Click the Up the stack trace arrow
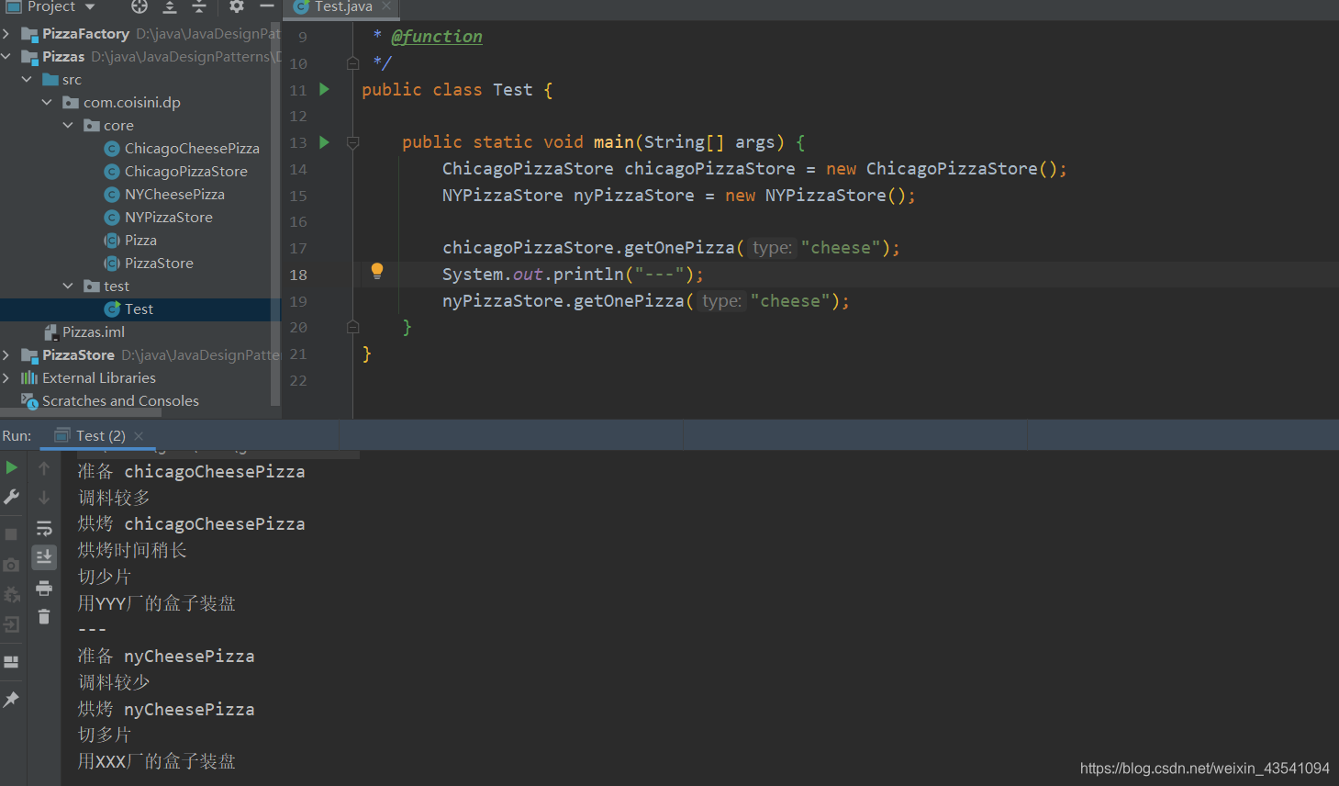 pyautogui.click(x=44, y=468)
